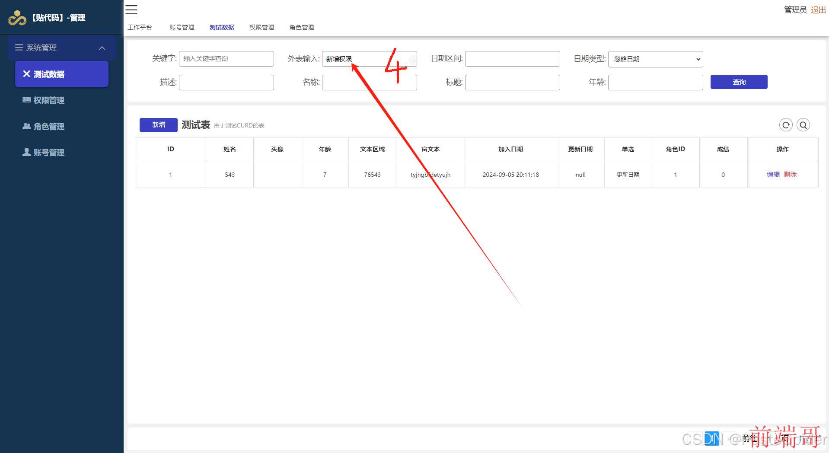Click the refresh table icon

click(x=786, y=125)
